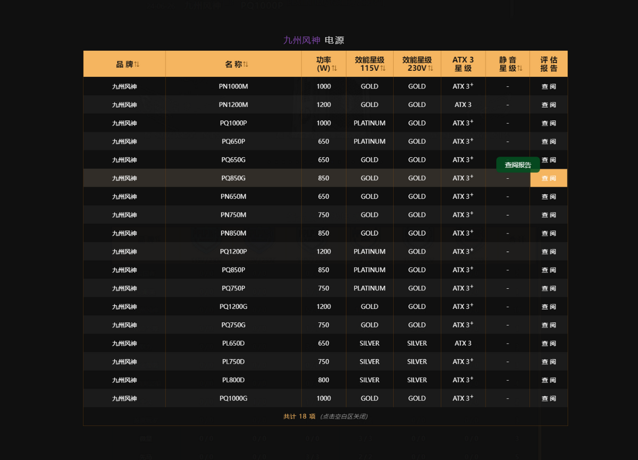Sort table by 品牌 using sort icon
This screenshot has width=638, height=460.
click(137, 64)
